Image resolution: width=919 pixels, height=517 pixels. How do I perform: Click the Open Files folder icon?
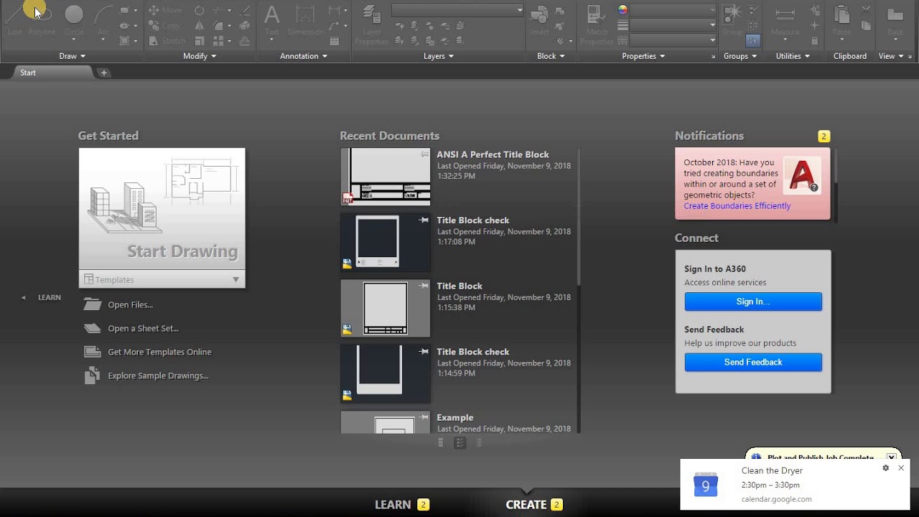[92, 304]
